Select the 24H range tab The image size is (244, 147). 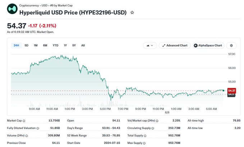click(16, 45)
